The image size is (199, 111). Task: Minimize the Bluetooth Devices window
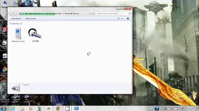click(x=118, y=8)
